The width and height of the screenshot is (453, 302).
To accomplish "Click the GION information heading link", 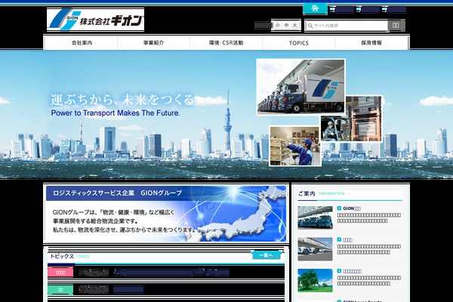I will click(x=352, y=208).
